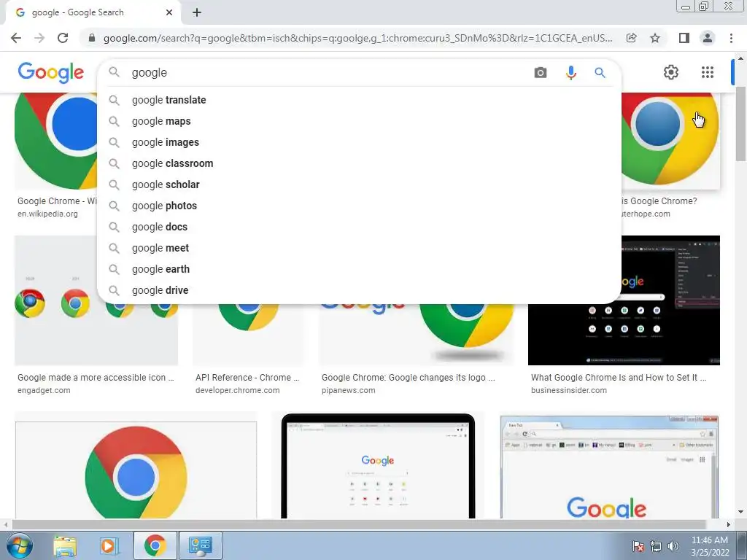The image size is (747, 560).
Task: Choose the google images suggestion
Action: click(359, 142)
